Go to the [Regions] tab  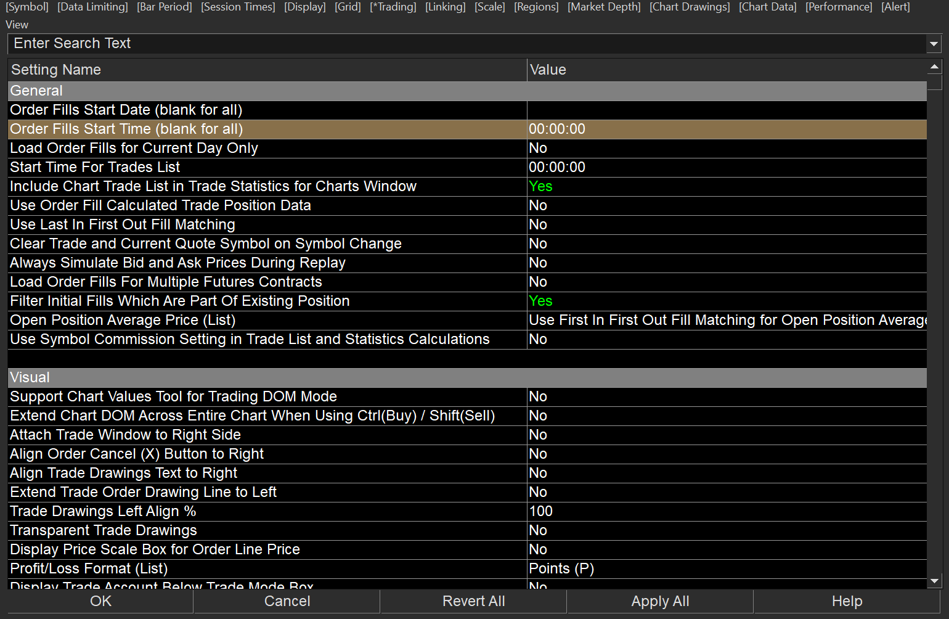point(537,7)
